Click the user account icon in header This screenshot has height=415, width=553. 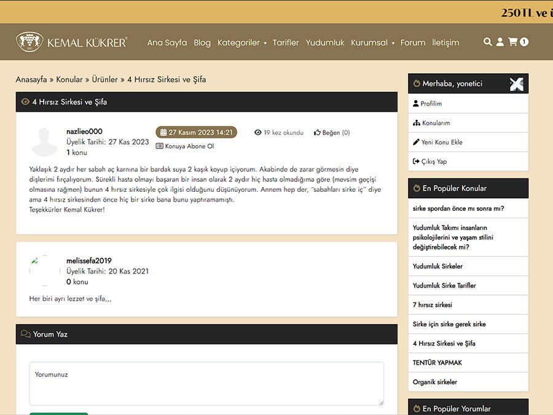tap(500, 42)
